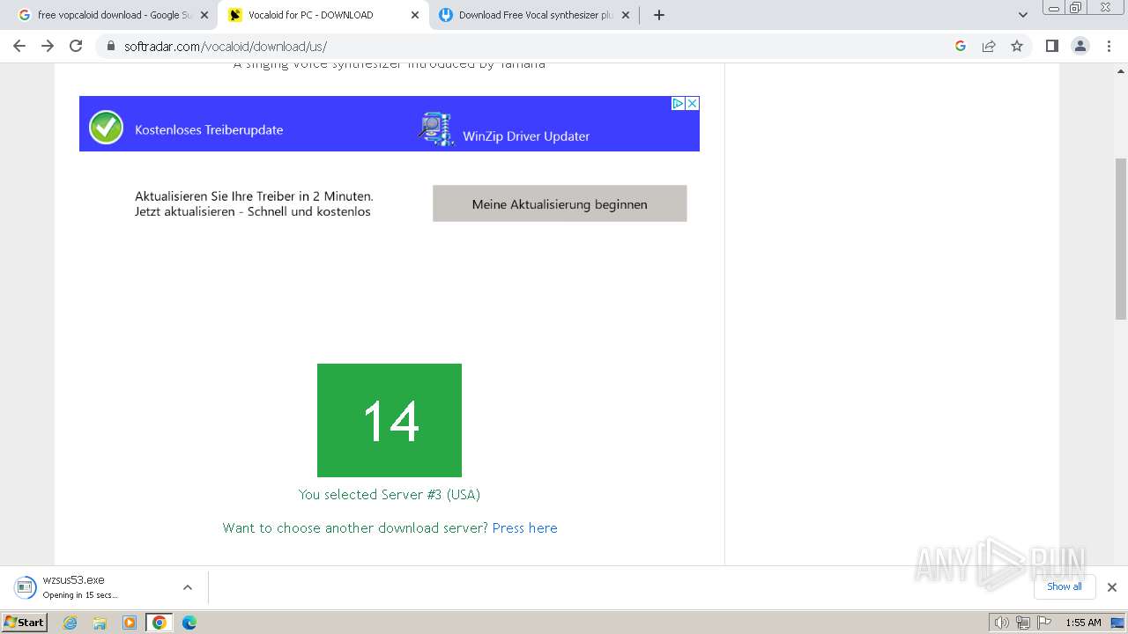This screenshot has width=1128, height=634.
Task: Switch to Download Free Vocal synthesizer tab
Action: pos(535,15)
